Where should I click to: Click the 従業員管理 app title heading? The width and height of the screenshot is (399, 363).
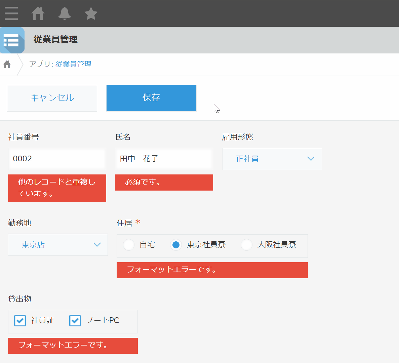[55, 39]
